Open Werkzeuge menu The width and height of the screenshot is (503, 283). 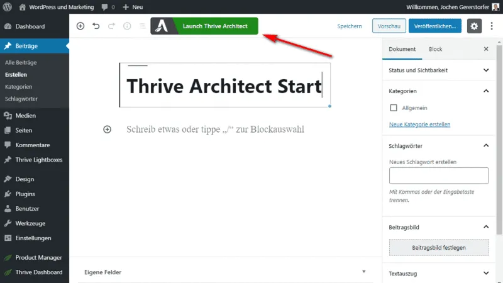pos(35,223)
